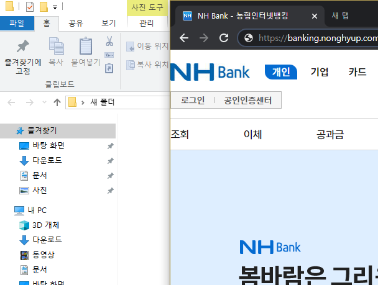The height and width of the screenshot is (285, 378).
Task: Click the Copy to (복사 위치) button
Action: [x=147, y=65]
